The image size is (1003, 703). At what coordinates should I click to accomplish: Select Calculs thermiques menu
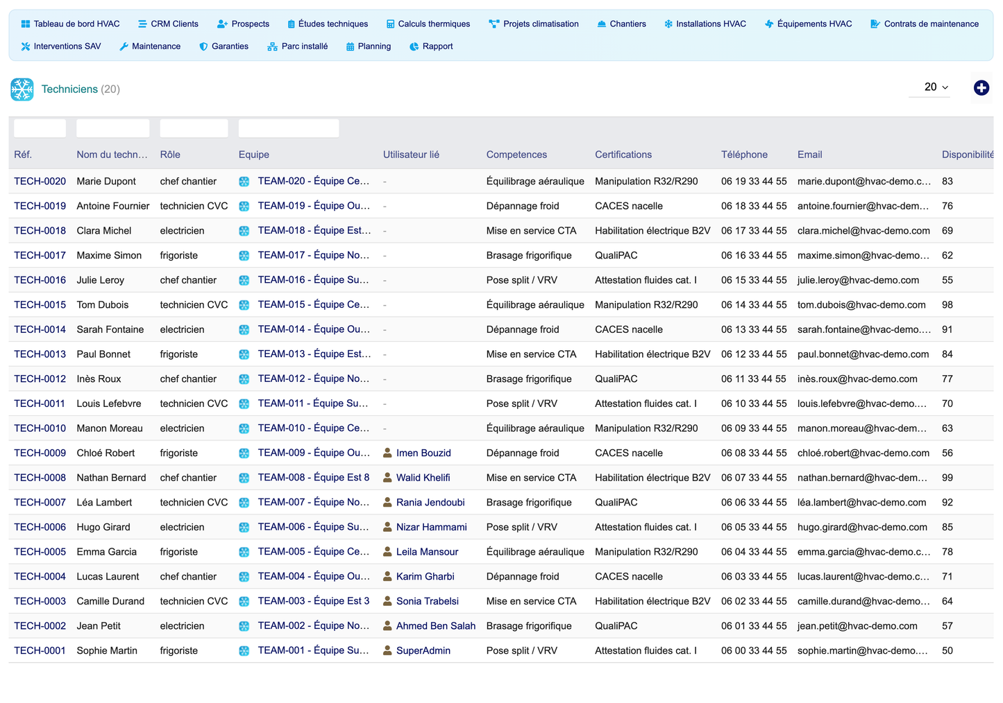tap(428, 24)
